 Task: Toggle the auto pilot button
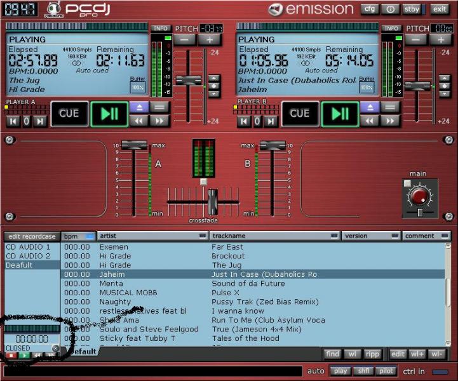(x=386, y=371)
